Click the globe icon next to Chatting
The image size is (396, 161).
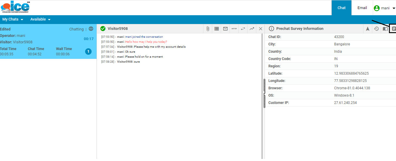click(91, 29)
